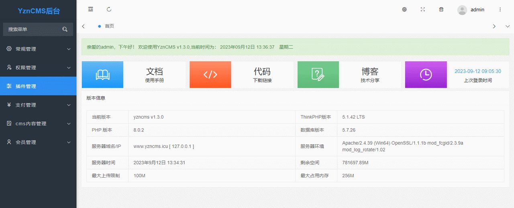Screen dimensions: 514x208
Task: Expand cms内容管理 menu chevron
Action: pos(69,124)
